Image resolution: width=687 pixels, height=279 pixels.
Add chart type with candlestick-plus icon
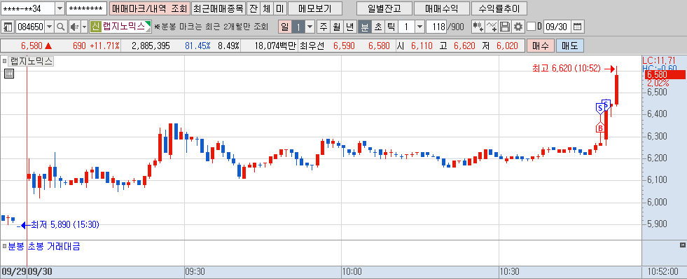click(478, 27)
